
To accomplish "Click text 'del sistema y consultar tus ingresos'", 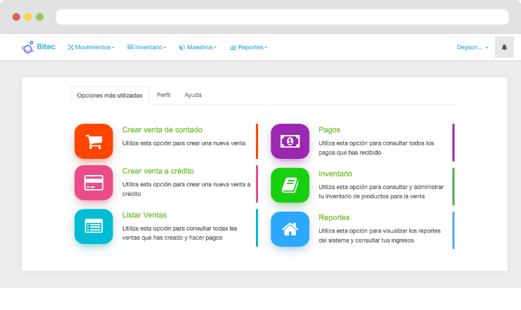I will tap(366, 240).
